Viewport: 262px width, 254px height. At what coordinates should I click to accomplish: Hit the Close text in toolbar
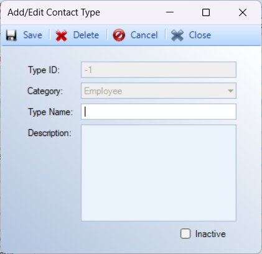pyautogui.click(x=200, y=35)
